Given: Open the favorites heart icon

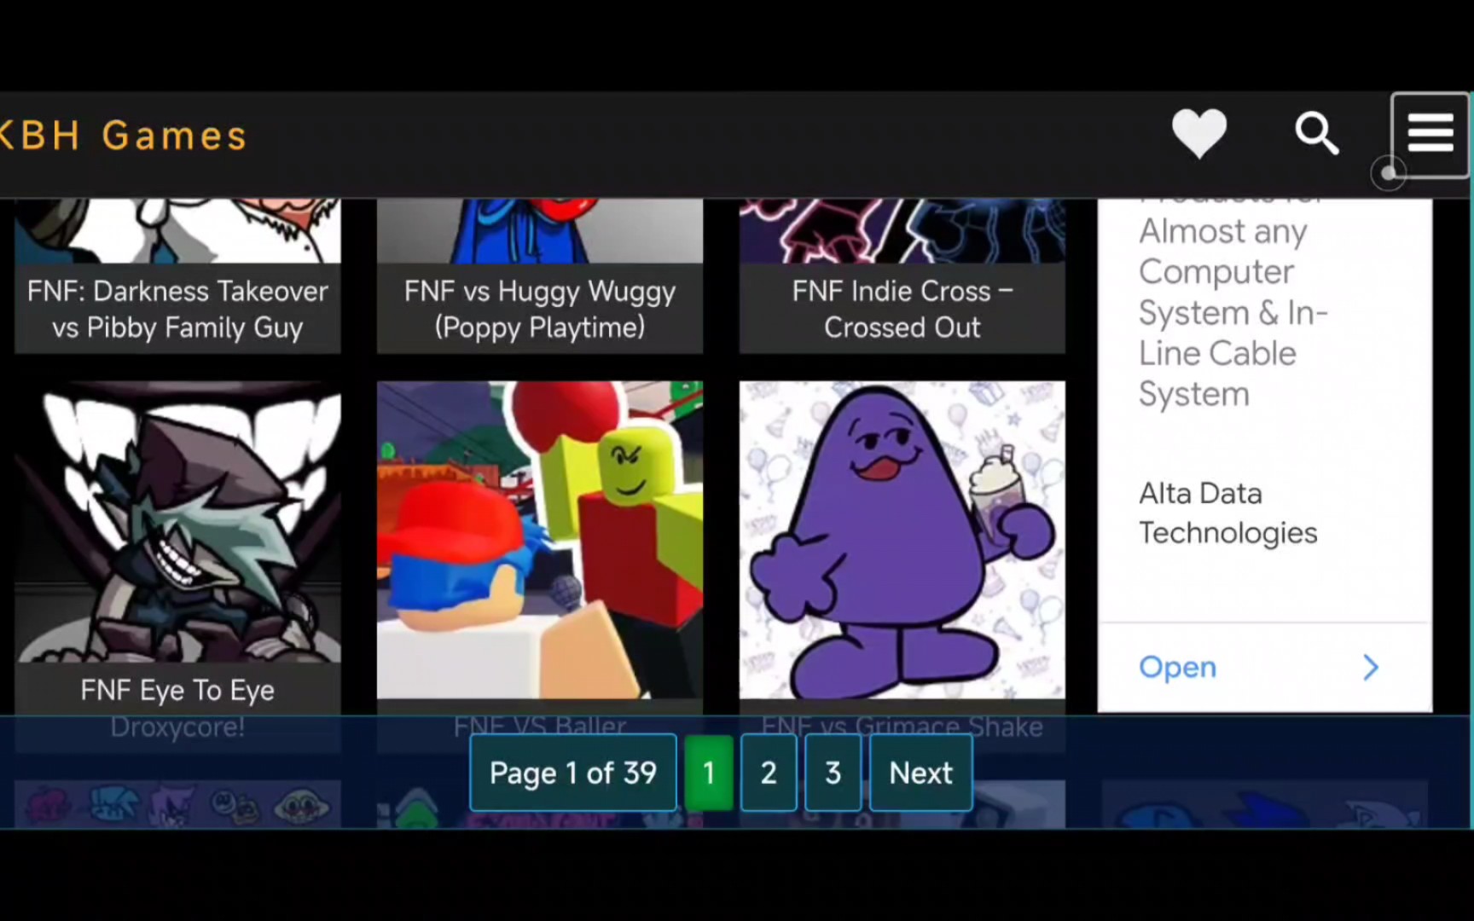Looking at the screenshot, I should pos(1199,134).
